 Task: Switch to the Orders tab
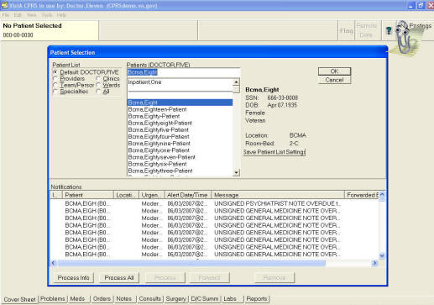pos(102,299)
